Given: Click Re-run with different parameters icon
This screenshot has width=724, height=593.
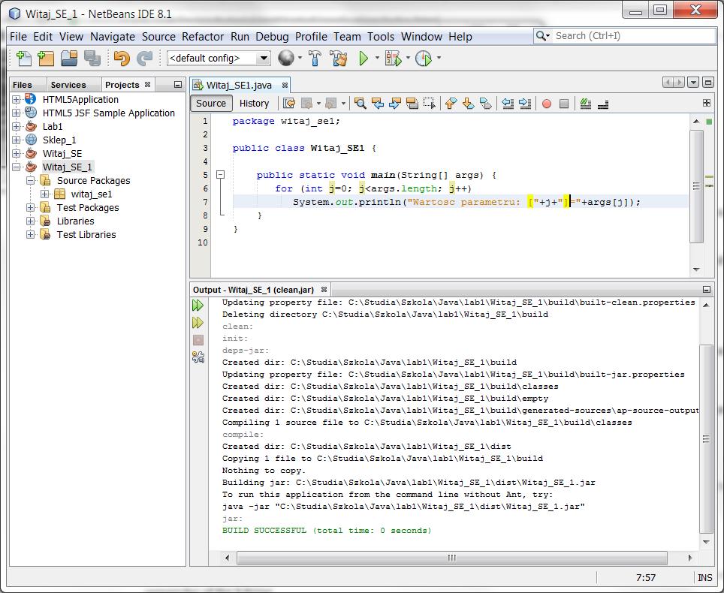Looking at the screenshot, I should [198, 322].
